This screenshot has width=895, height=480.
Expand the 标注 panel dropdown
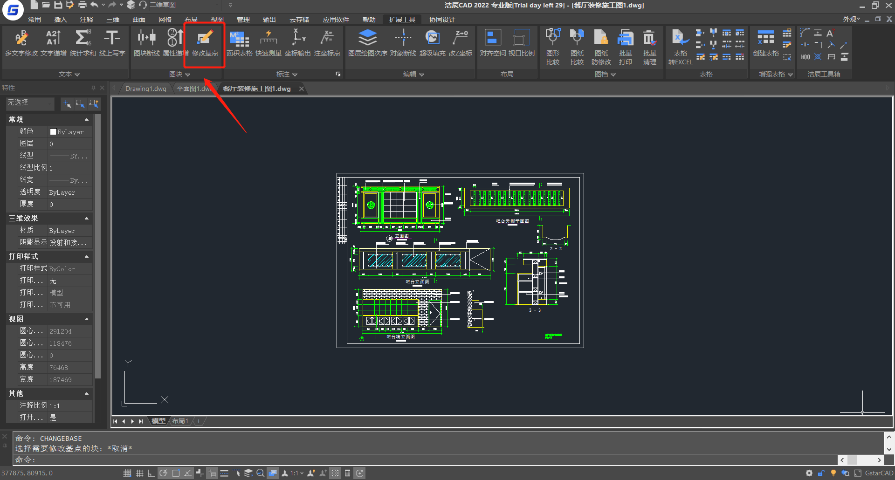click(x=287, y=74)
